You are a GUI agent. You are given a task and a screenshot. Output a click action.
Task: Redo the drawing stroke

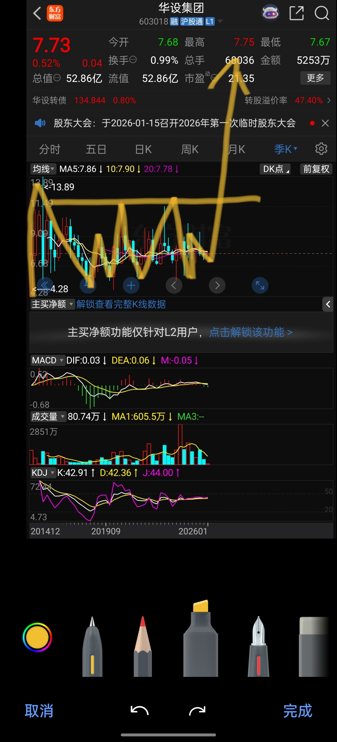coord(197,711)
